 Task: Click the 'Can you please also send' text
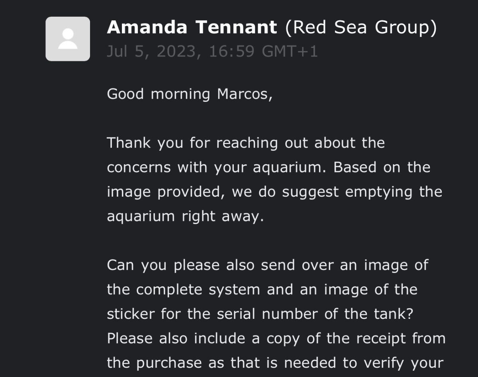coord(180,265)
